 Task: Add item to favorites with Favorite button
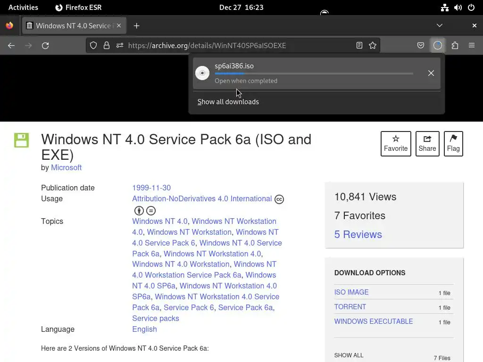tap(396, 144)
